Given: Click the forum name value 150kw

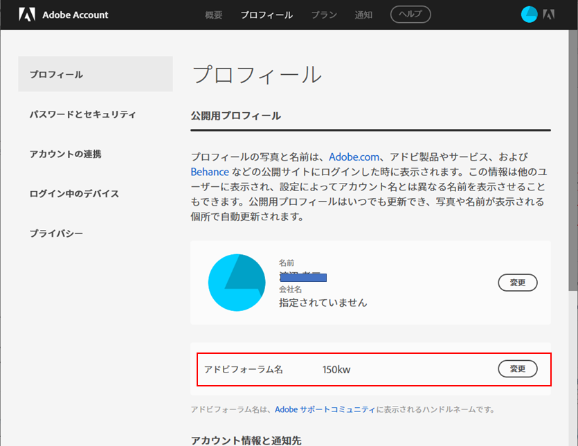Looking at the screenshot, I should click(x=336, y=370).
